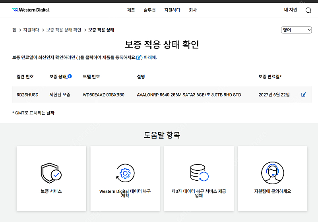This screenshot has width=318, height=222.
Task: Click the edit icon in row RD2SHUSD
Action: pos(304,95)
